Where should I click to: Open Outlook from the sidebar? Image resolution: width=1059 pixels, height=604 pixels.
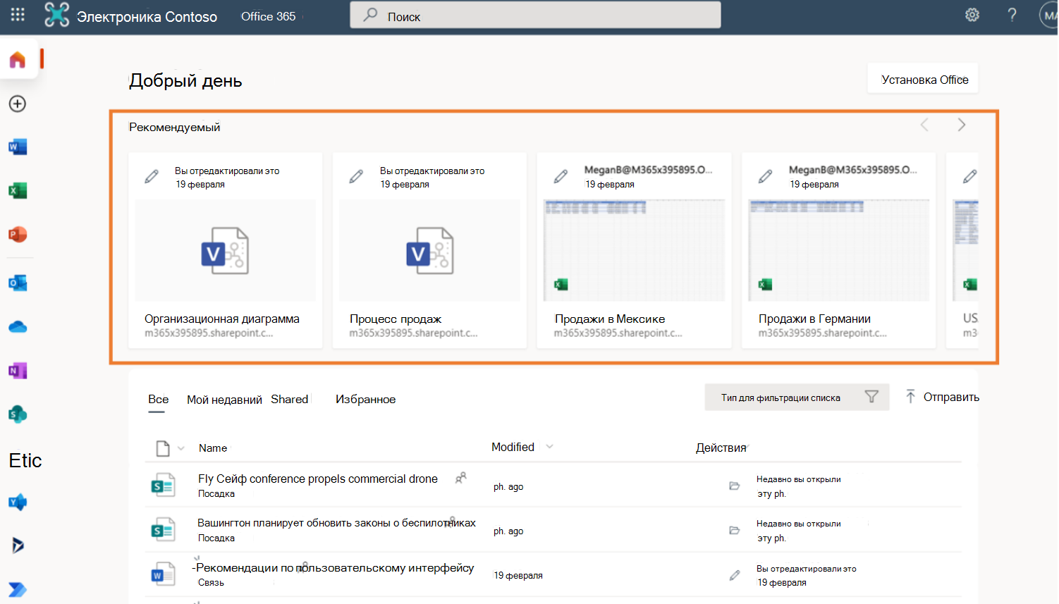point(18,283)
